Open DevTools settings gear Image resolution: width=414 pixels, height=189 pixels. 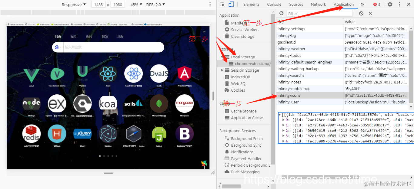point(390,4)
